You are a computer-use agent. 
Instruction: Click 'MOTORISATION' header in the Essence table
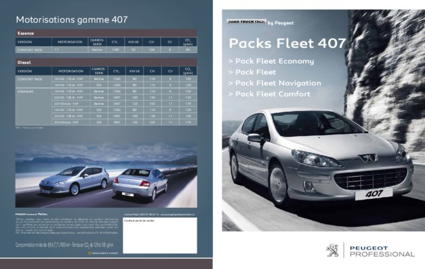(70, 42)
